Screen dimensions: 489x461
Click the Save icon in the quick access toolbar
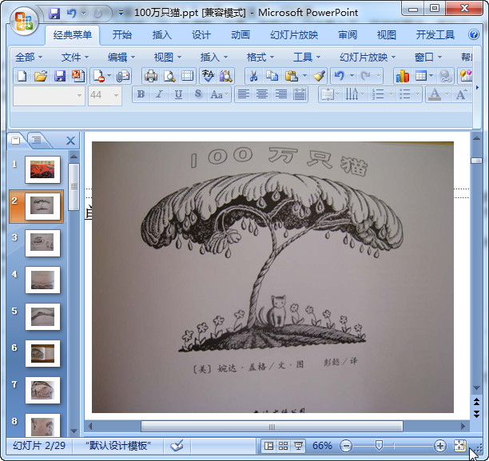tap(54, 14)
